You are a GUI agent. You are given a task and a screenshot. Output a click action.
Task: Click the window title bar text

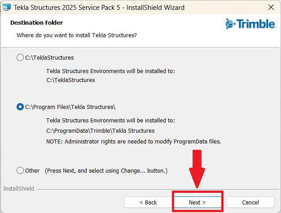click(99, 8)
